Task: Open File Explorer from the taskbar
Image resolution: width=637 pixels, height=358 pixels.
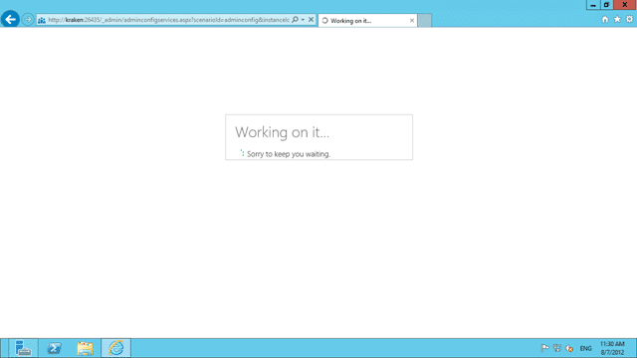Action: [85, 348]
